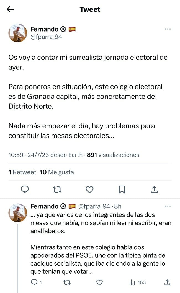Open Fernando's avatar on reply tweet
The image size is (180, 293).
(18, 212)
